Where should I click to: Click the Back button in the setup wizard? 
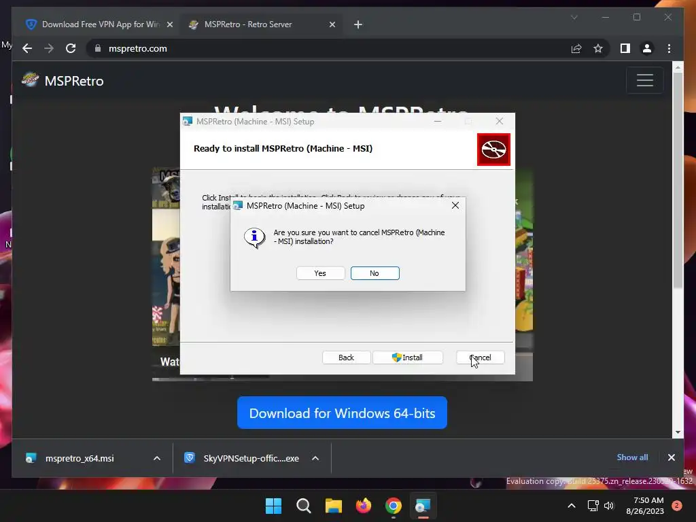tap(346, 358)
